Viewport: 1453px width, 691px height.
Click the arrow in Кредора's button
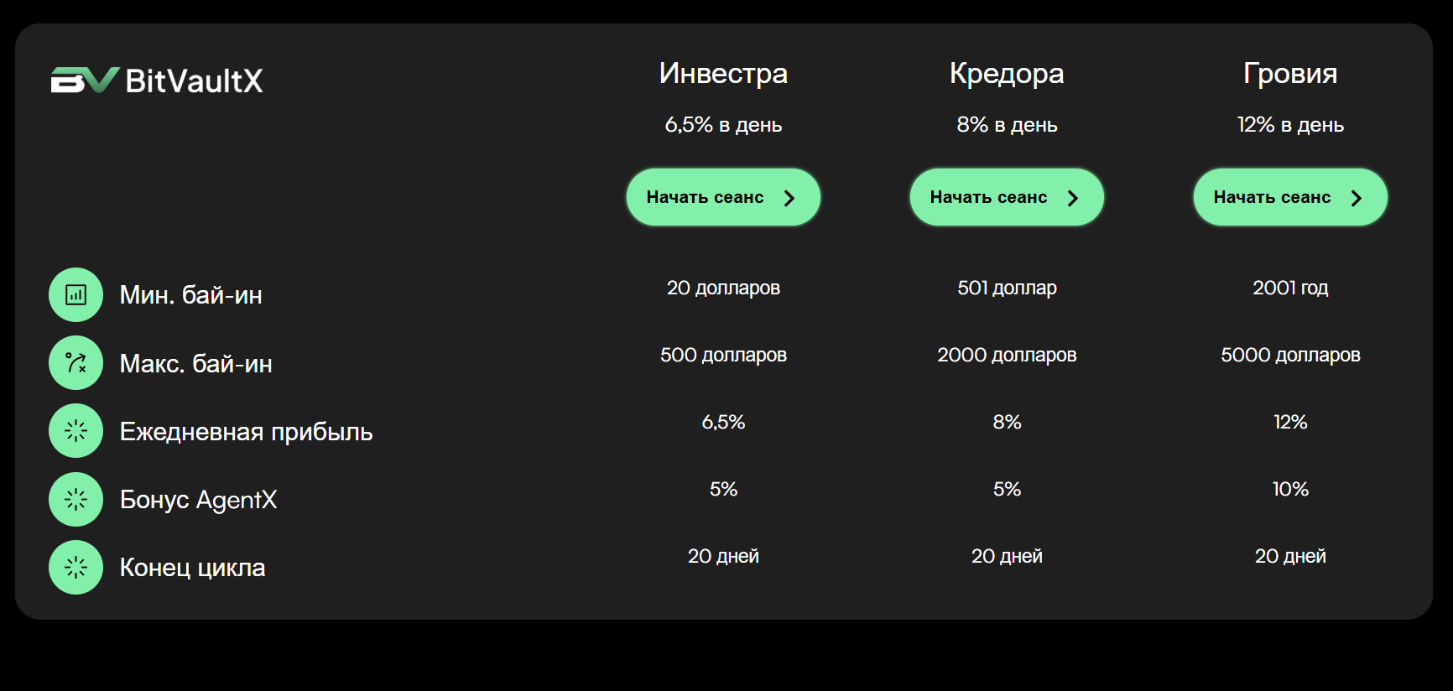point(1073,198)
